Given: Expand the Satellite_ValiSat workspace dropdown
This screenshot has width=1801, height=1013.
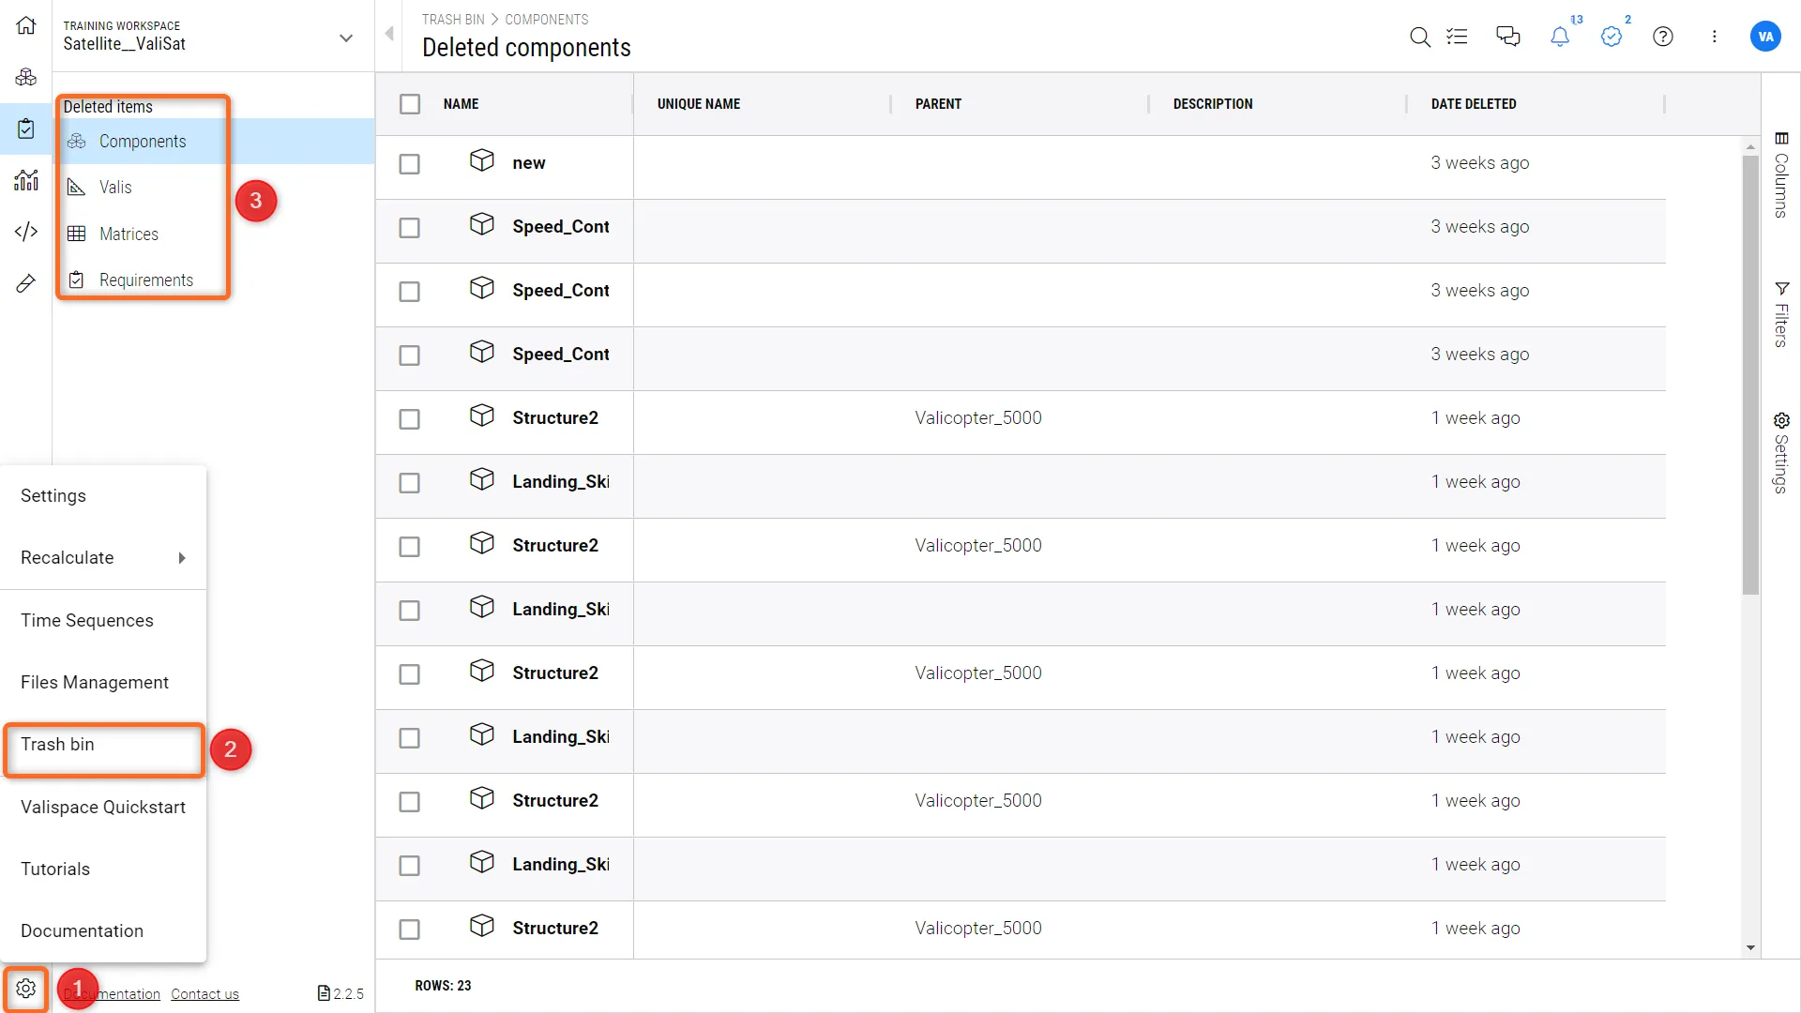Looking at the screenshot, I should coord(346,38).
